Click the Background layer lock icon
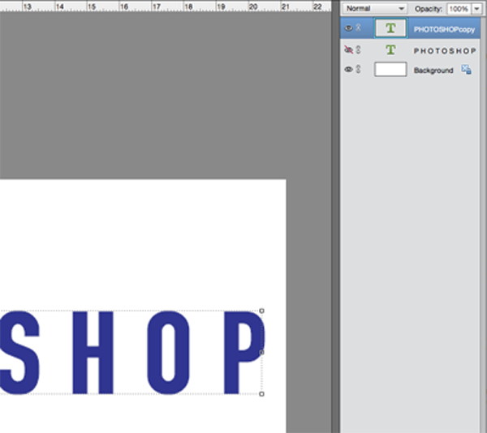The width and height of the screenshot is (487, 433). (x=466, y=70)
